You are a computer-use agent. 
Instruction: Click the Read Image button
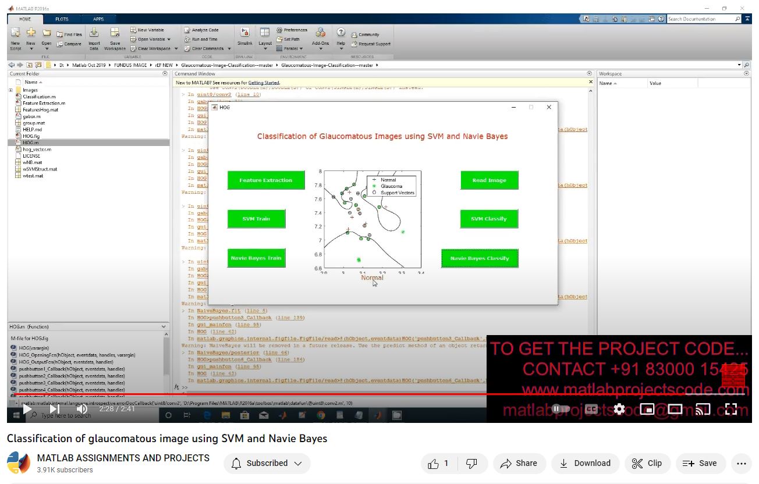click(x=489, y=180)
